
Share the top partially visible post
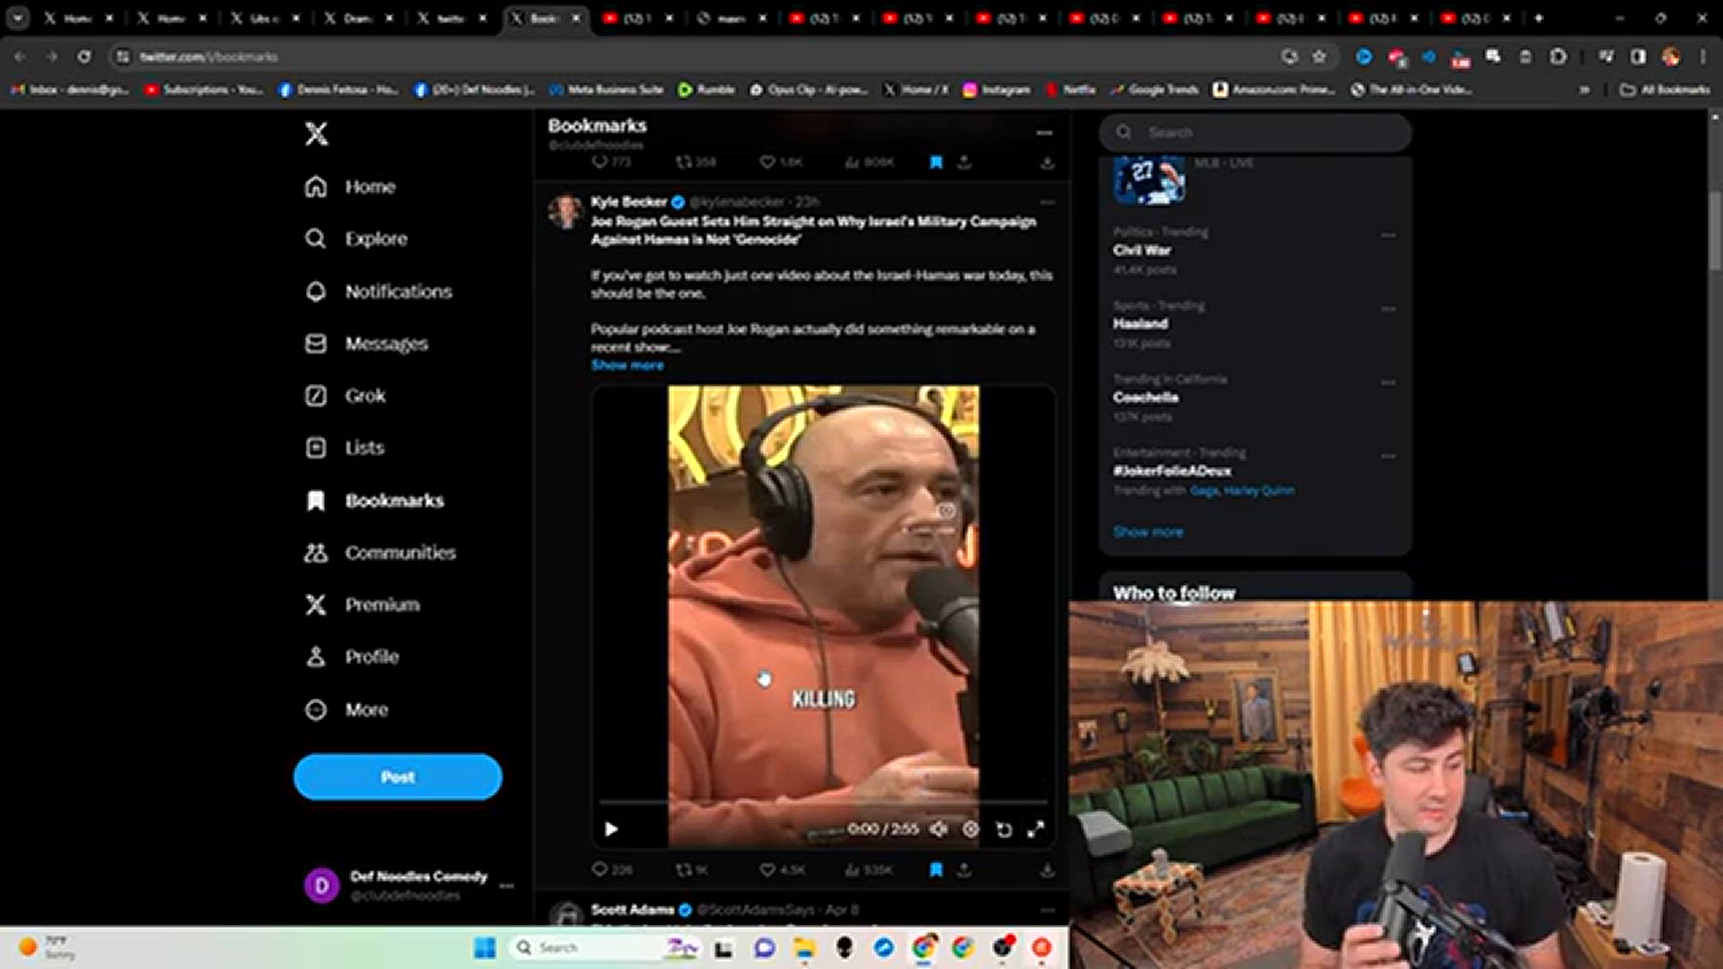(964, 162)
